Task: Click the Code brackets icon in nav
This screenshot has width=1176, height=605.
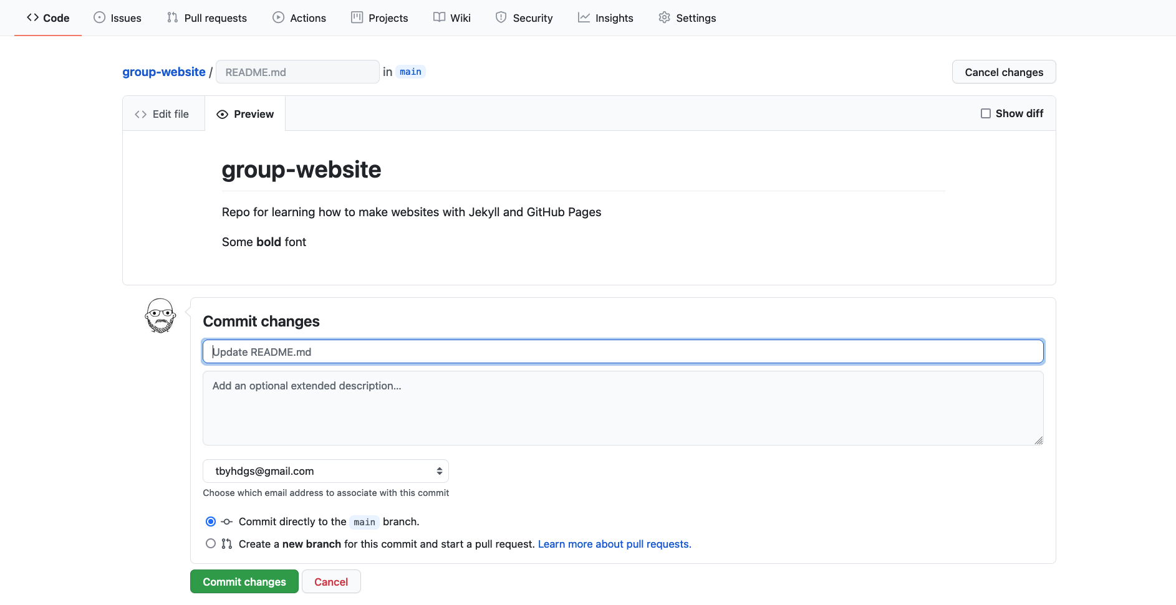Action: coord(33,17)
